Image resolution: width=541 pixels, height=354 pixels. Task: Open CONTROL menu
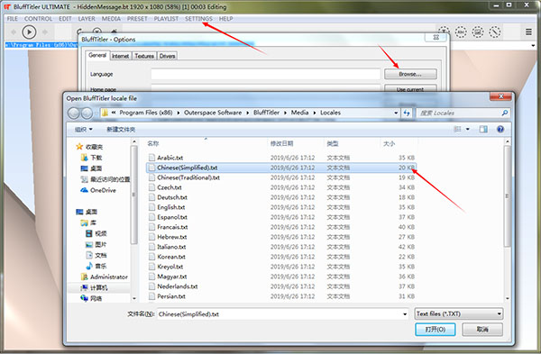pyautogui.click(x=38, y=19)
